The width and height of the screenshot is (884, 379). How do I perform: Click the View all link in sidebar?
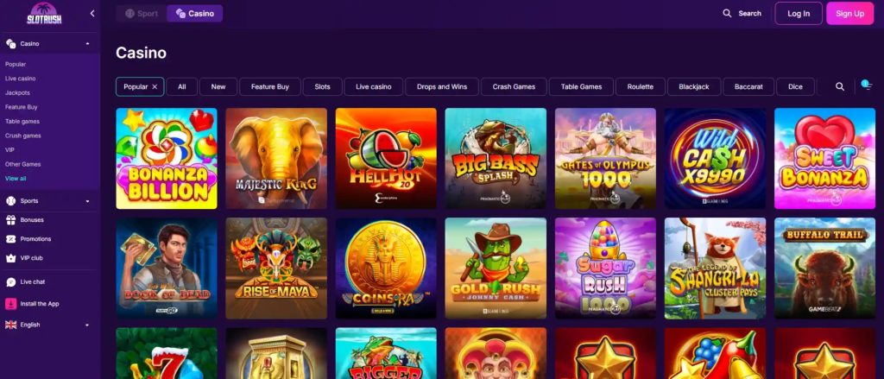pos(16,179)
